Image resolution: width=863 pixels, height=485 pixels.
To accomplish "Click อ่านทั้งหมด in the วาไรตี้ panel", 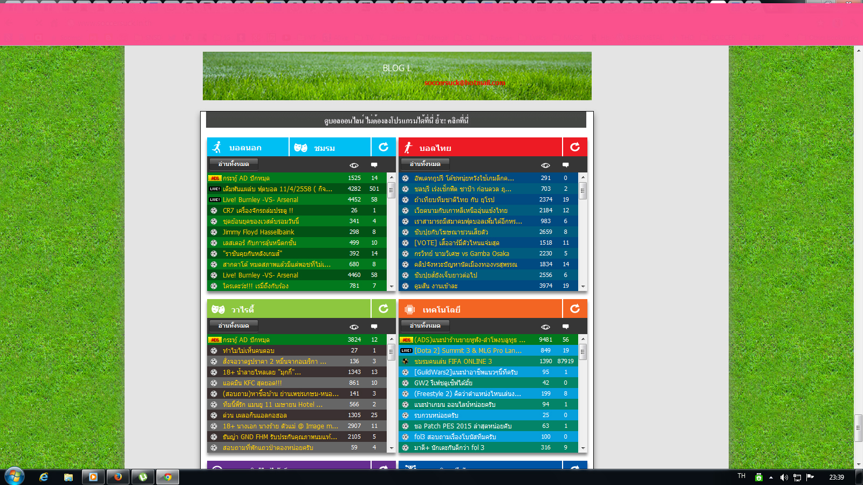I will coord(234,325).
